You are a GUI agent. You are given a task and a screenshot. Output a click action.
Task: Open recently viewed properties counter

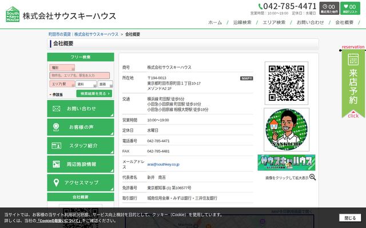[x=329, y=8]
